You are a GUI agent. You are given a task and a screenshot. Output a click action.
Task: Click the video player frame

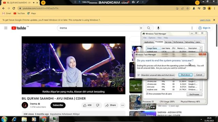tap(74, 65)
